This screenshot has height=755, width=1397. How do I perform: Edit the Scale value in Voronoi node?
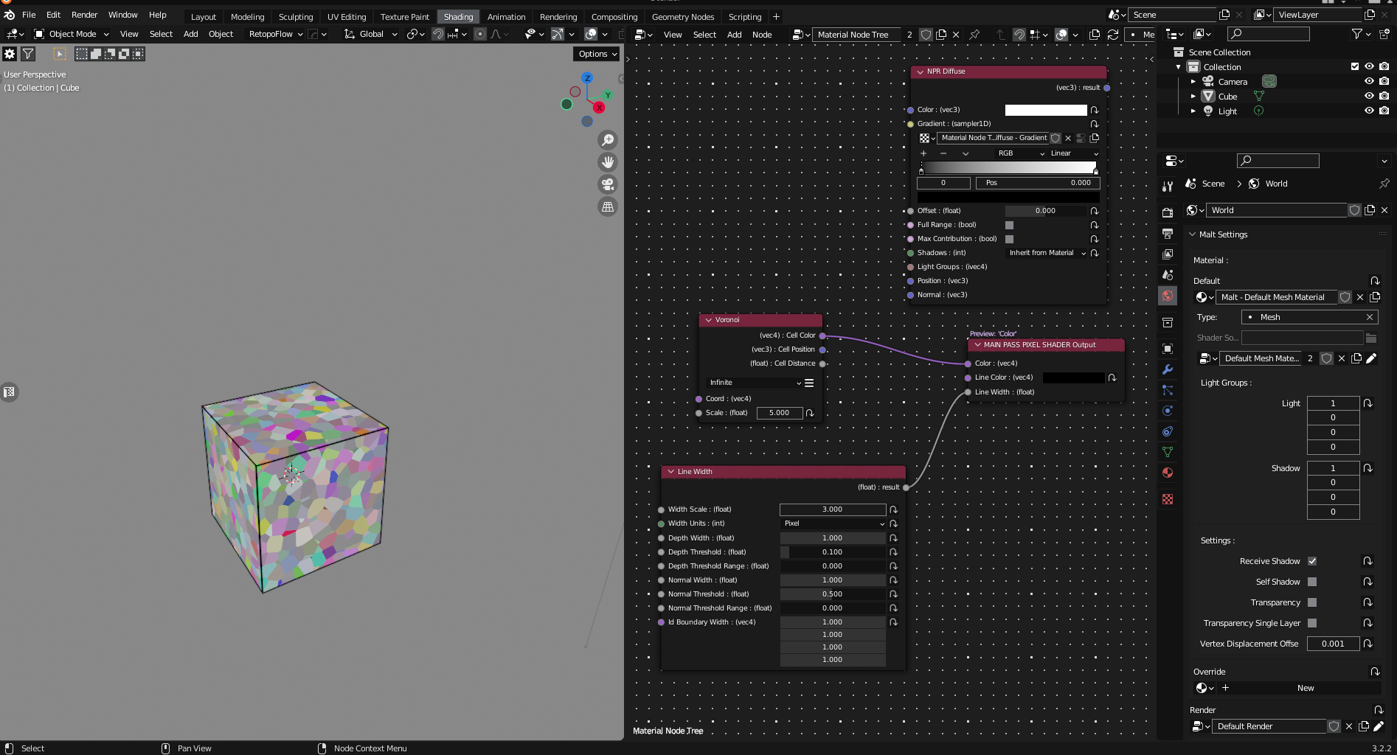(780, 413)
